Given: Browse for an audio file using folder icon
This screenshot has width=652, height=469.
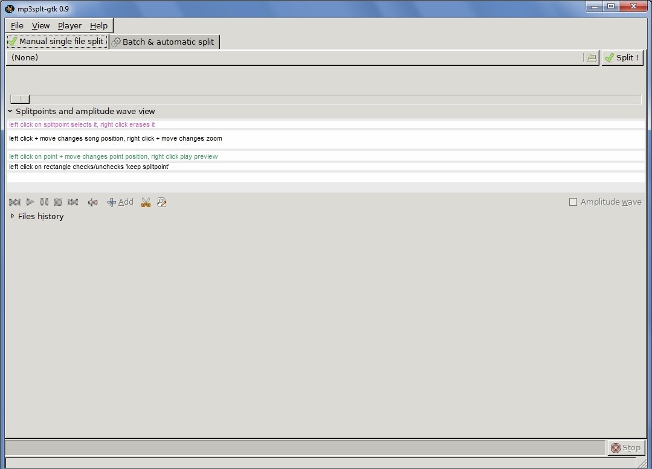Looking at the screenshot, I should click(591, 57).
